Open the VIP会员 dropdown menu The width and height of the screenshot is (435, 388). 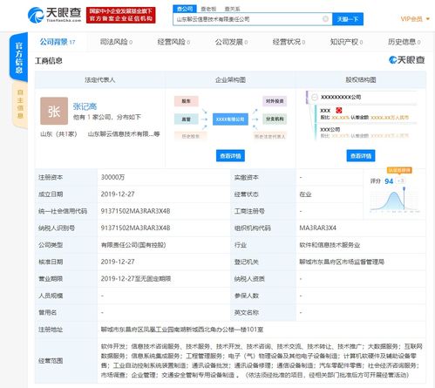pyautogui.click(x=415, y=19)
